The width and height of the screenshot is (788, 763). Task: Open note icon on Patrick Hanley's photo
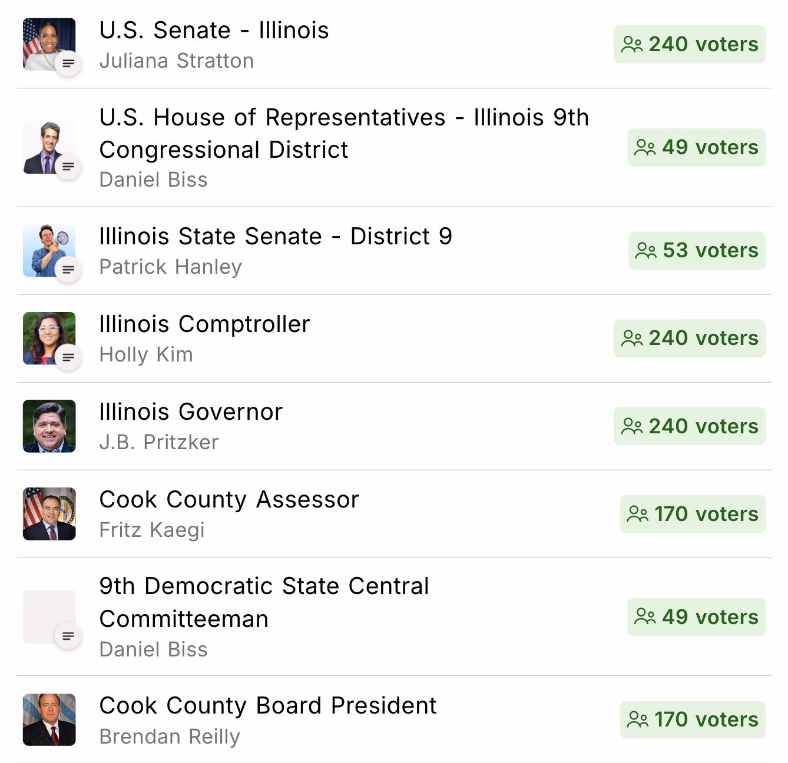(x=68, y=269)
